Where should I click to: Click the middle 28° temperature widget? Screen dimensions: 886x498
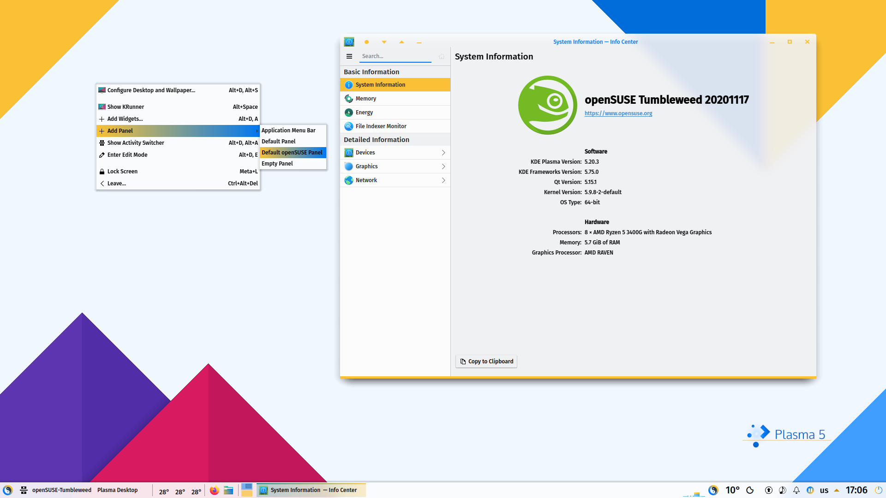pos(180,492)
